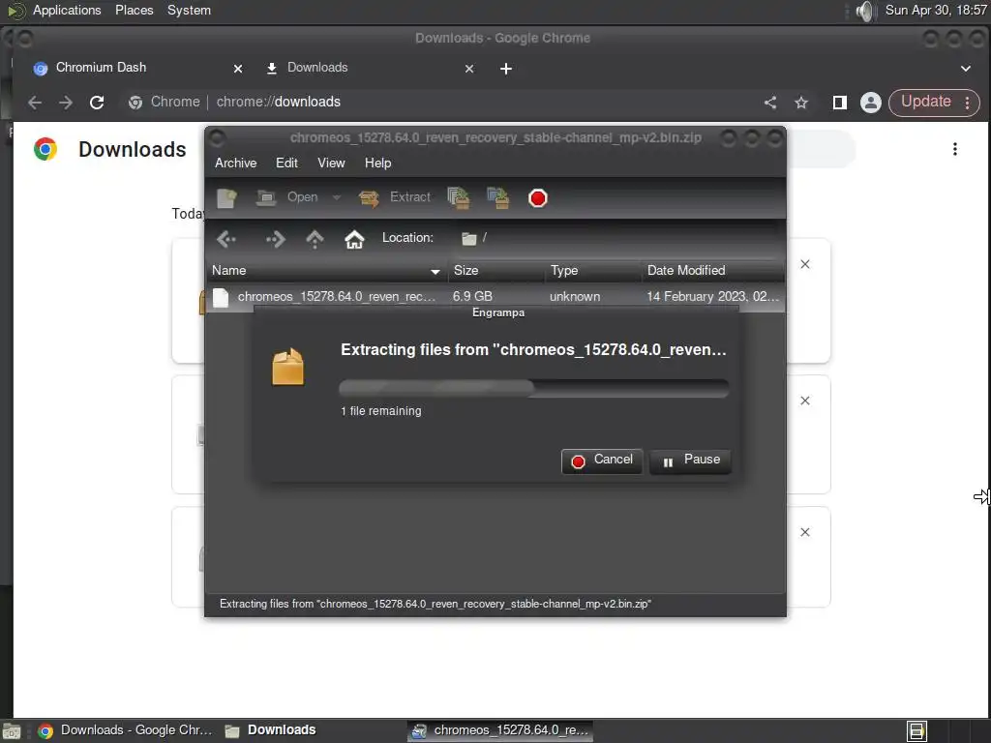Click the Extract toolbar button
The image size is (991, 743).
[x=395, y=197]
